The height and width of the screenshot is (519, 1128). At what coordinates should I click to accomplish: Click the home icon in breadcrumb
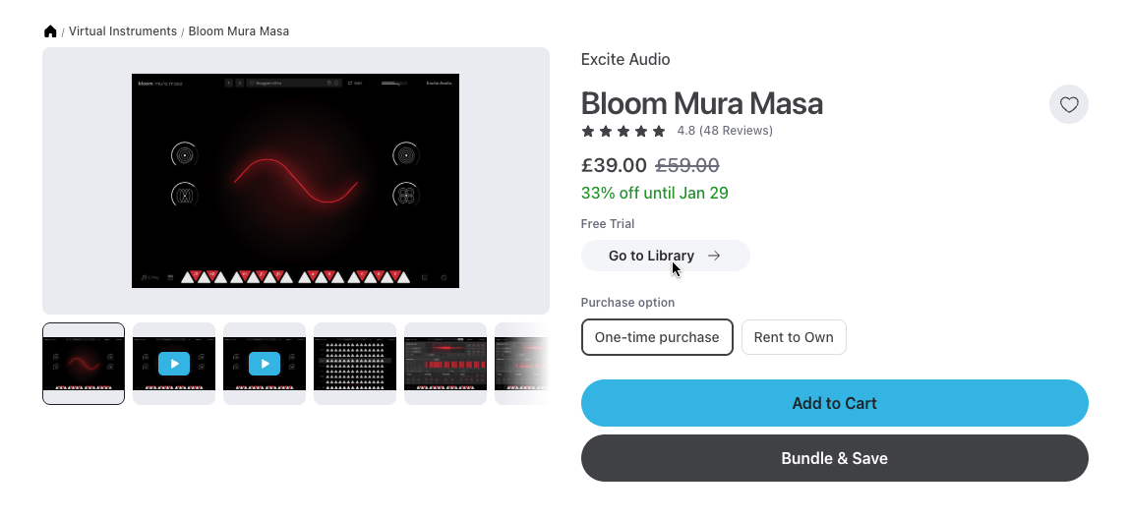50,31
